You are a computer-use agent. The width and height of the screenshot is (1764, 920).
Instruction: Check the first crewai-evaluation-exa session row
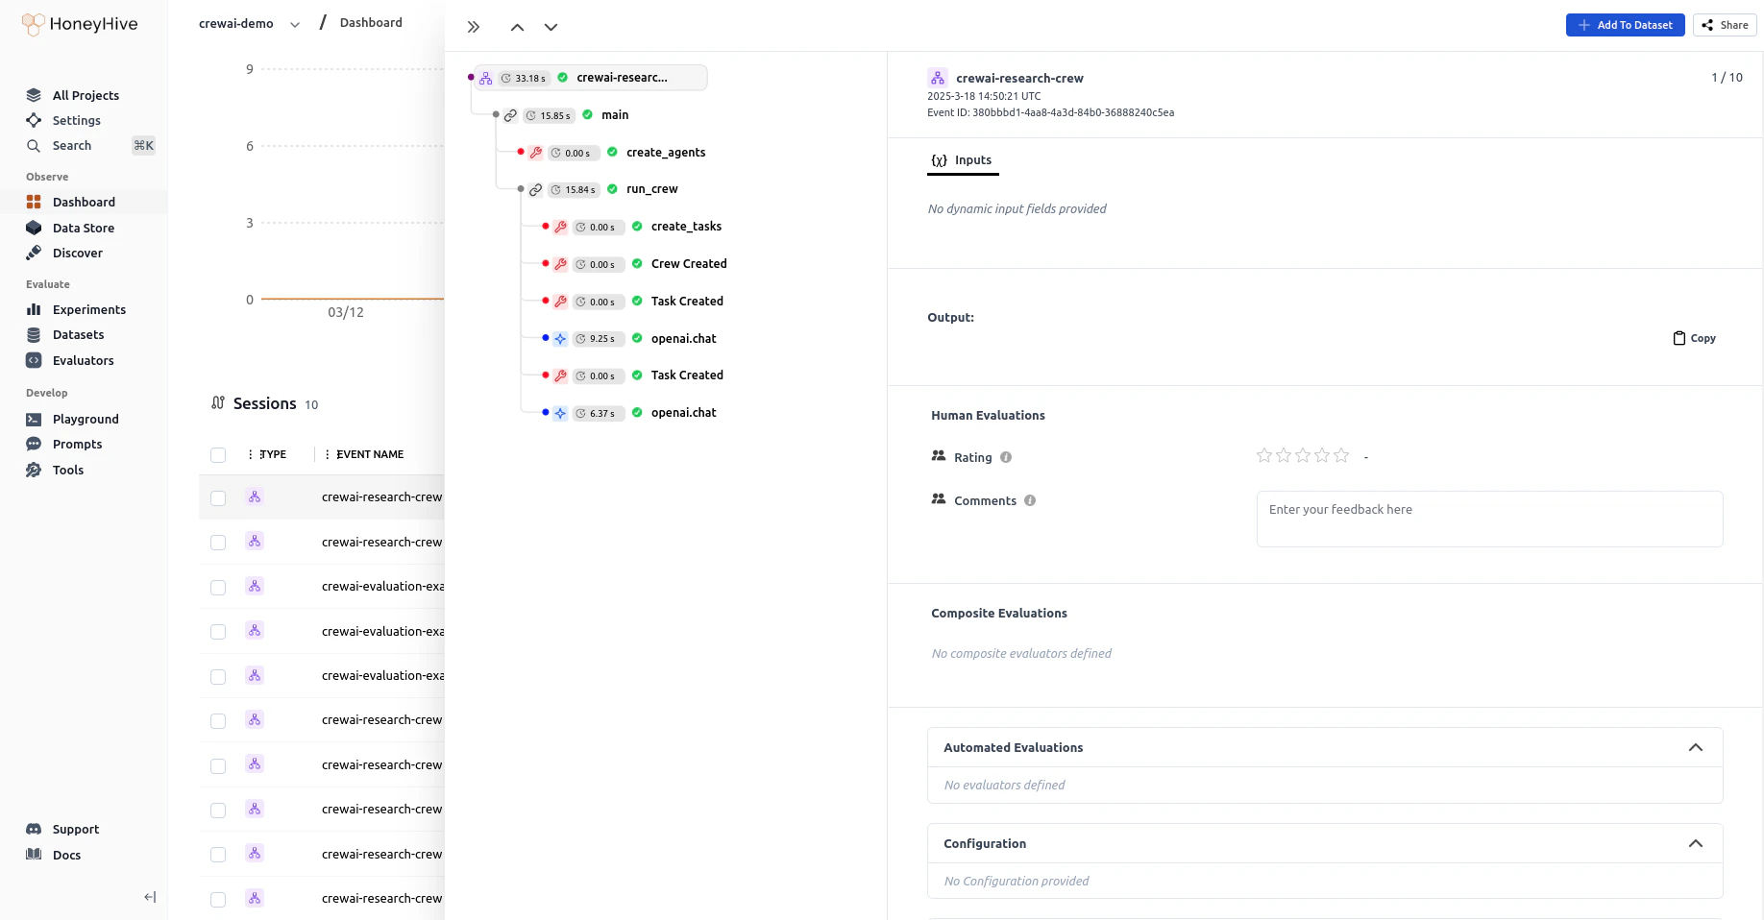218,588
